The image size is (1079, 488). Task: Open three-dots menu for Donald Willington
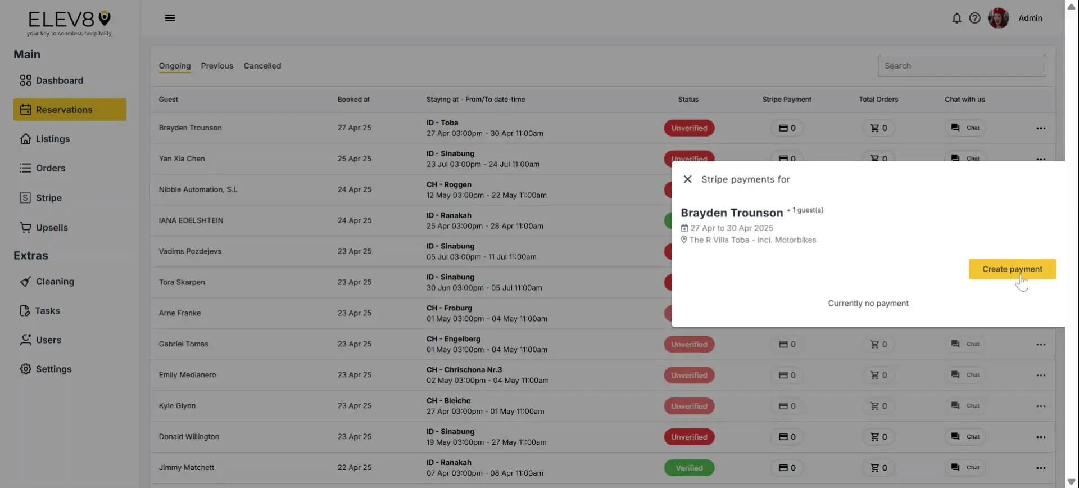point(1041,437)
